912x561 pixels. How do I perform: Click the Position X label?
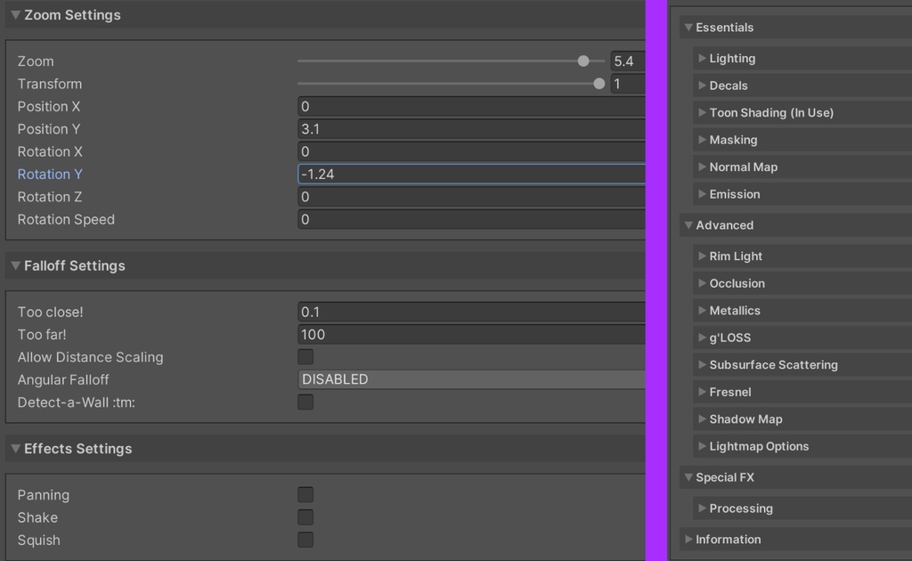point(49,106)
